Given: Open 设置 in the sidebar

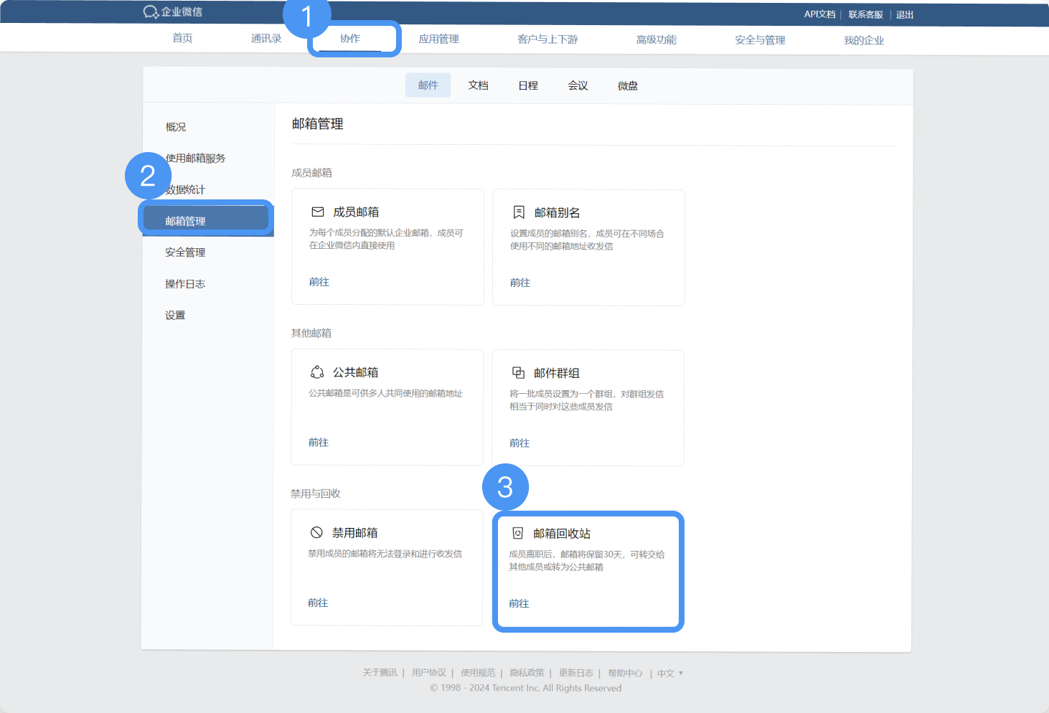Looking at the screenshot, I should tap(175, 316).
